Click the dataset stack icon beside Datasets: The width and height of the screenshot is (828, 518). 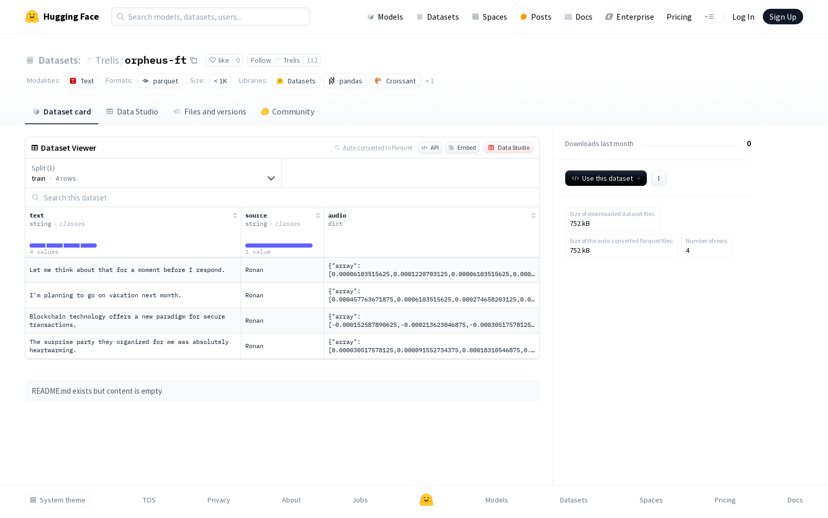coord(30,61)
